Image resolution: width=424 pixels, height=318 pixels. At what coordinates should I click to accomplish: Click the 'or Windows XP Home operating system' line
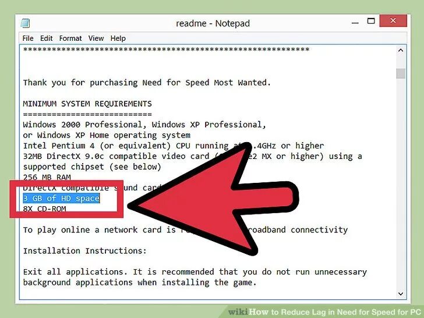pos(107,135)
